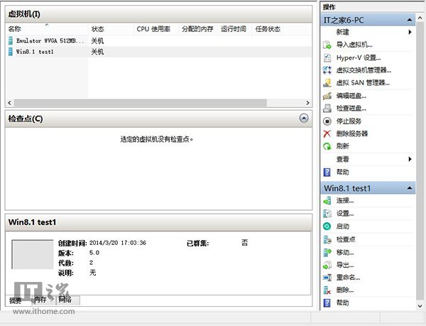Screen dimensions: 426x326
Task: Click the Win8.1 test1 VM row icon
Action: point(11,52)
